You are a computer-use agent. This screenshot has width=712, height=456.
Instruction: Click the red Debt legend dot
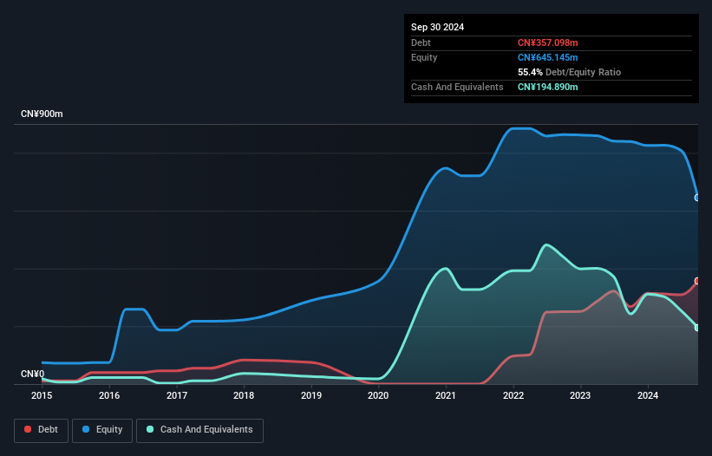28,429
